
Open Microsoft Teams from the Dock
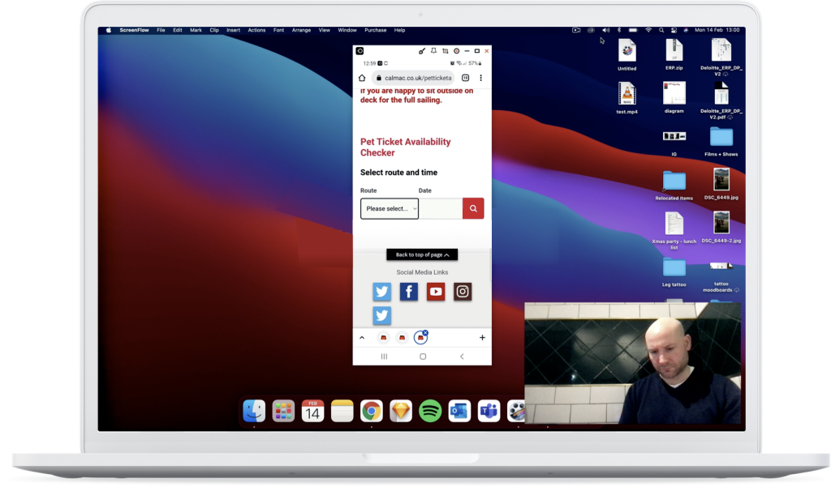(489, 411)
